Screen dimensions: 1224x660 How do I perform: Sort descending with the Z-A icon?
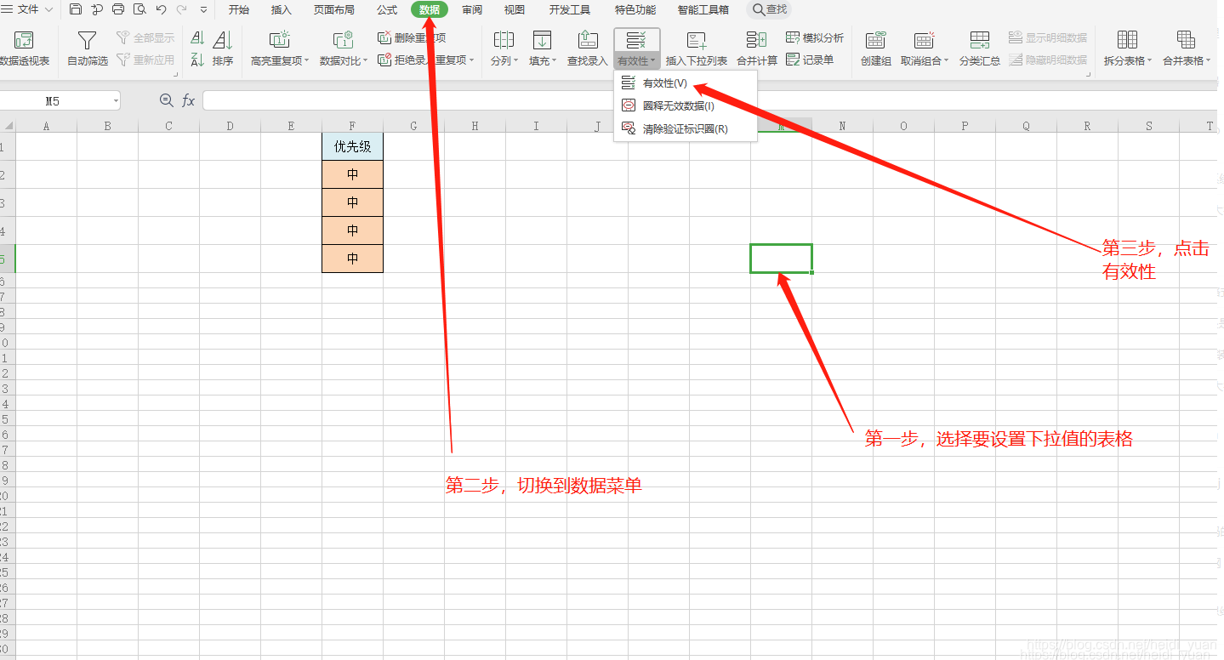click(x=197, y=60)
